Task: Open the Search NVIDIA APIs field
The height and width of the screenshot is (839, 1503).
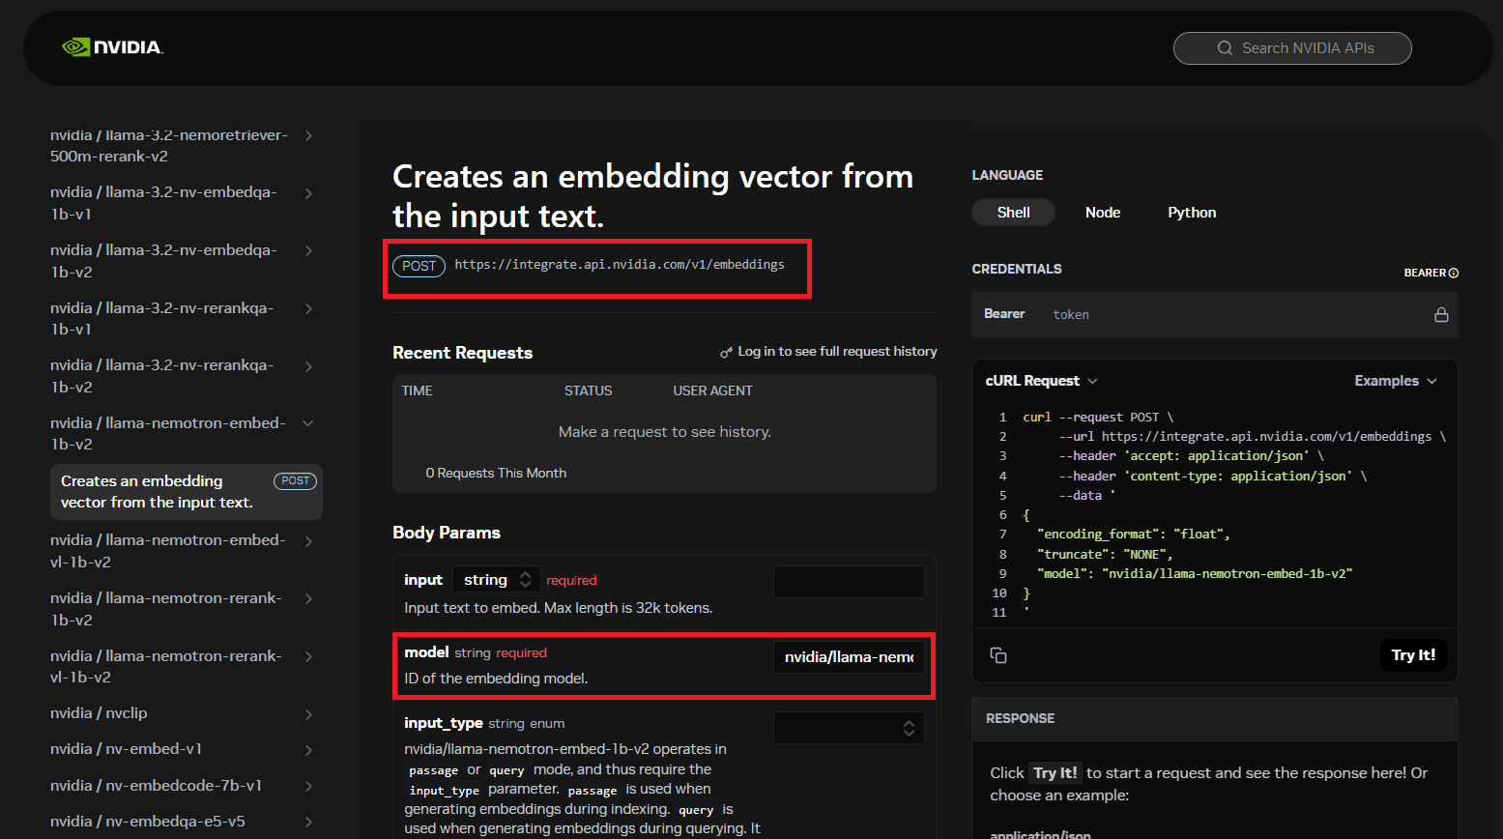Action: tap(1292, 48)
